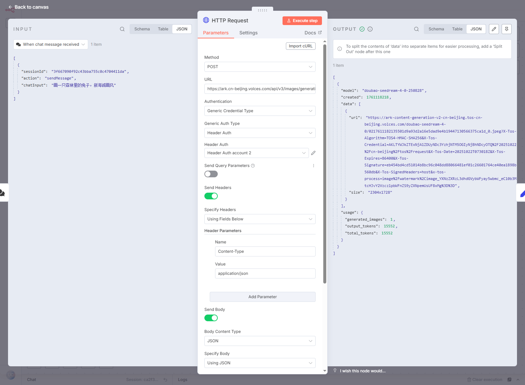Click the user avatar in bottom-left corner

[x=11, y=375]
